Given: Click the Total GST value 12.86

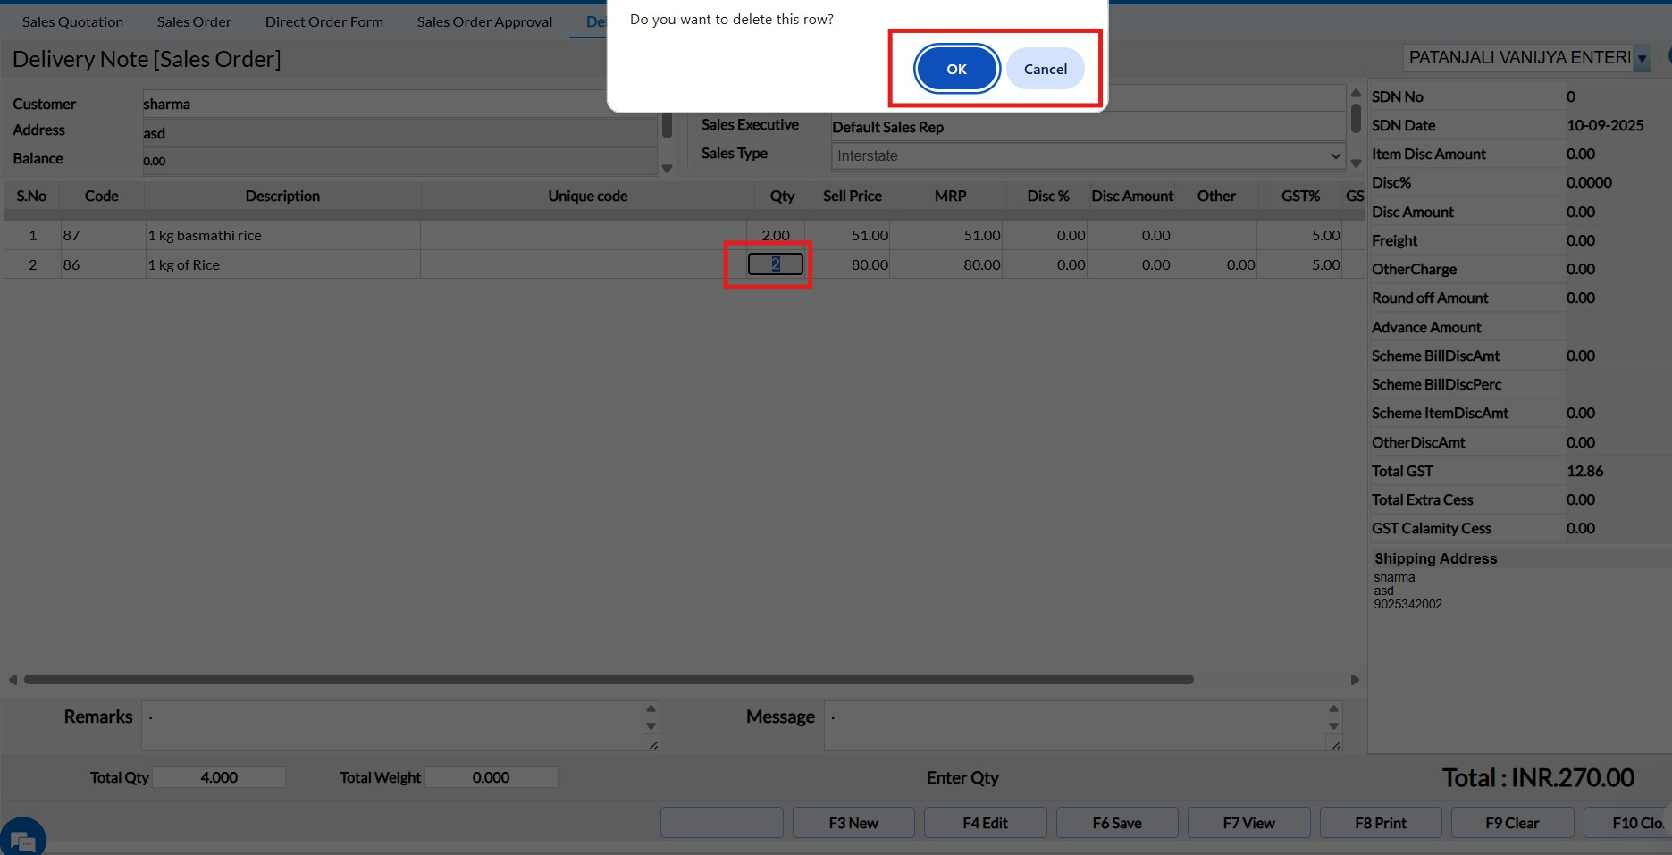Looking at the screenshot, I should click(x=1584, y=471).
